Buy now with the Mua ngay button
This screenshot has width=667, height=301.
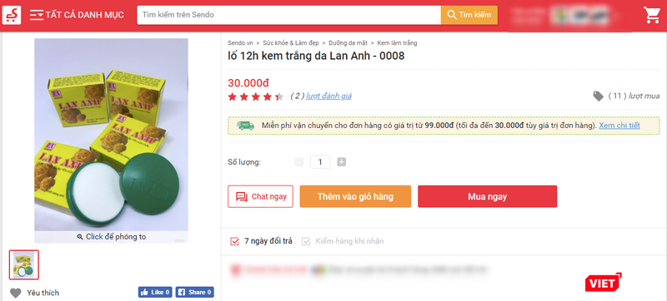[488, 196]
